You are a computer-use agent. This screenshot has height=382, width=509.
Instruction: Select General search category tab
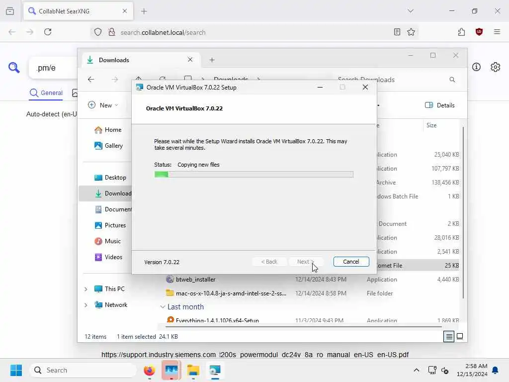46,93
